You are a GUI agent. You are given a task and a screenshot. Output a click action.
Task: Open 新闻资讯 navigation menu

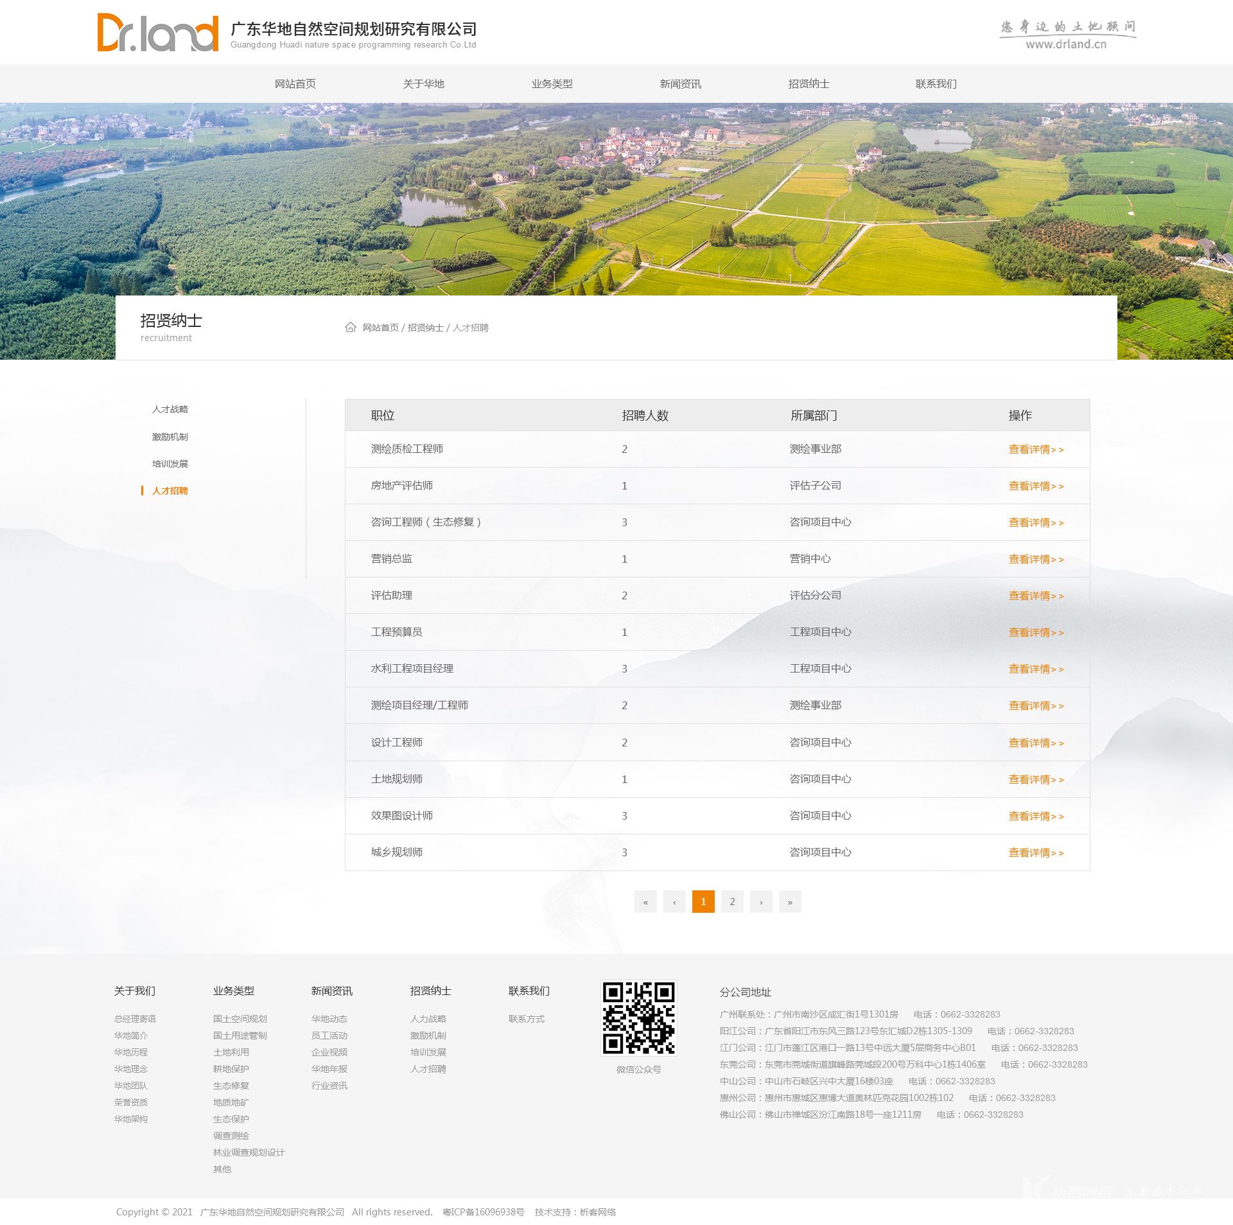[x=681, y=84]
